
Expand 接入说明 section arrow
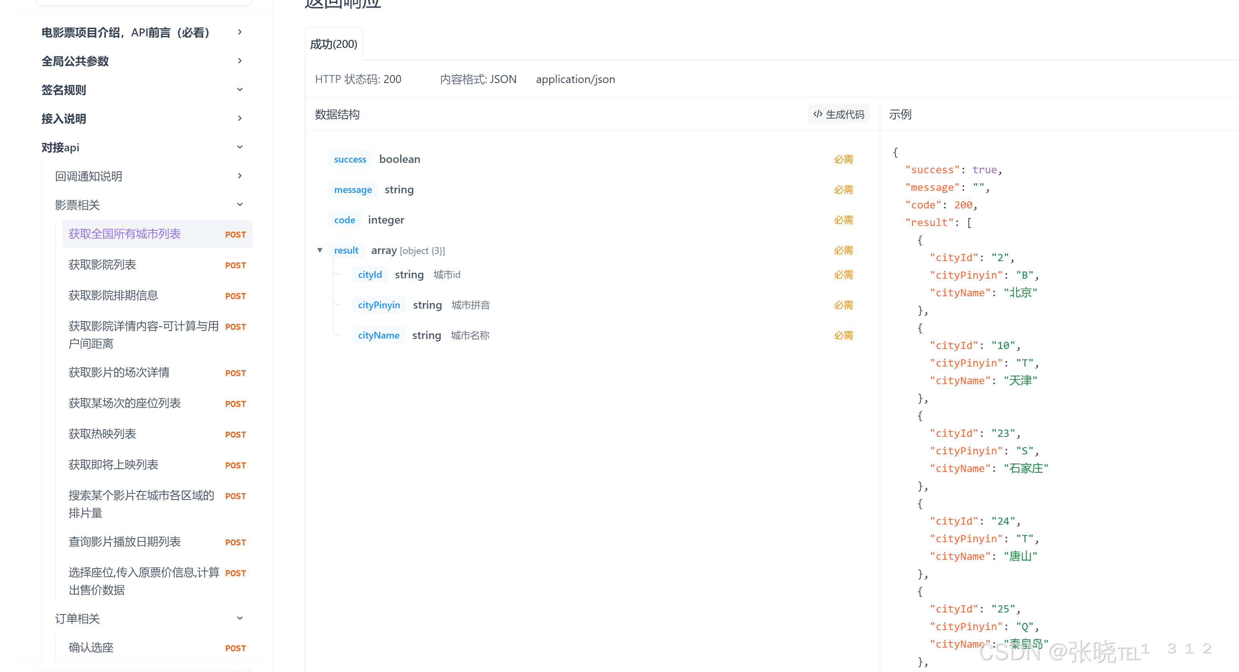click(x=239, y=119)
